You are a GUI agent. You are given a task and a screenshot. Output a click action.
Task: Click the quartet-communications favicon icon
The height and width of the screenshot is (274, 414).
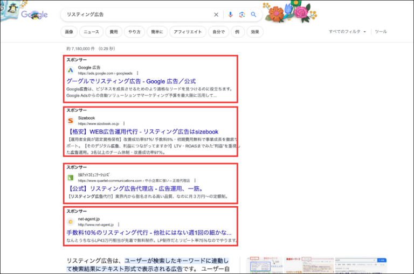tap(71, 178)
